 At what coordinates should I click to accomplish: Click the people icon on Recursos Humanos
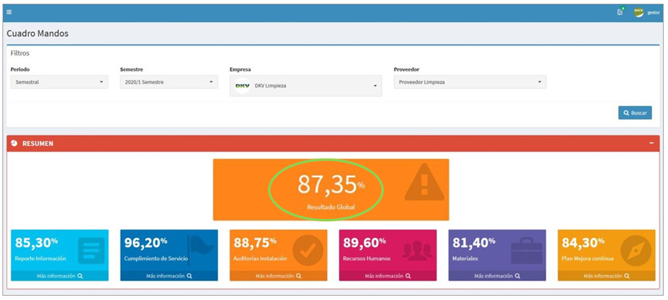pos(417,249)
